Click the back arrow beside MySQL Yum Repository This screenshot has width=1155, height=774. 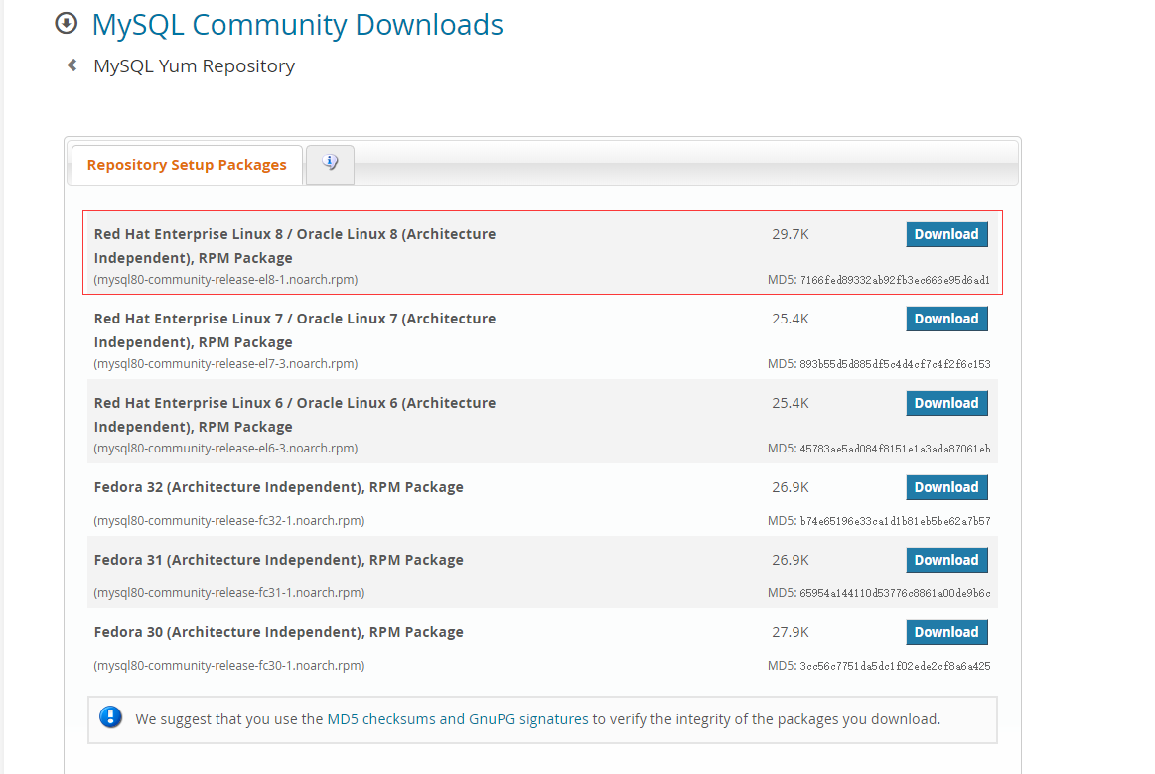coord(72,65)
